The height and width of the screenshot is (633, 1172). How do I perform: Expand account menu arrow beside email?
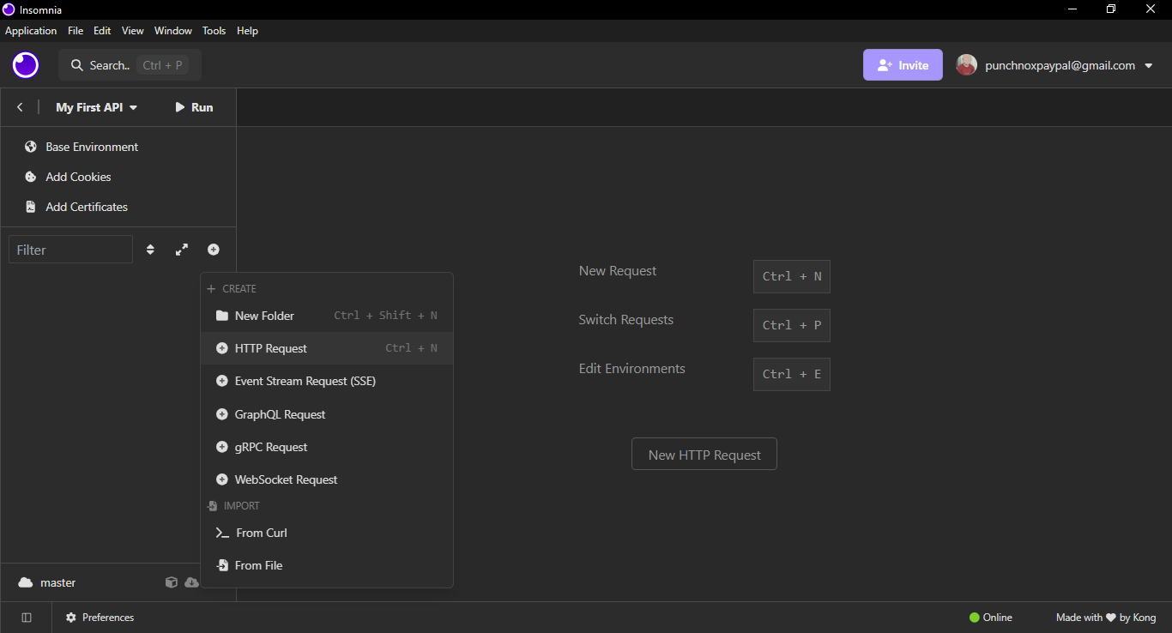point(1149,66)
